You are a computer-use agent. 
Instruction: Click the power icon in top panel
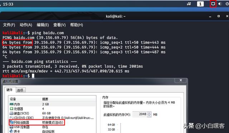coord(227,4)
